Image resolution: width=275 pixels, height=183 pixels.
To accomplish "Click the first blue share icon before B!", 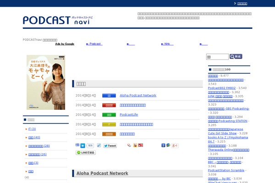I will 77,145.
